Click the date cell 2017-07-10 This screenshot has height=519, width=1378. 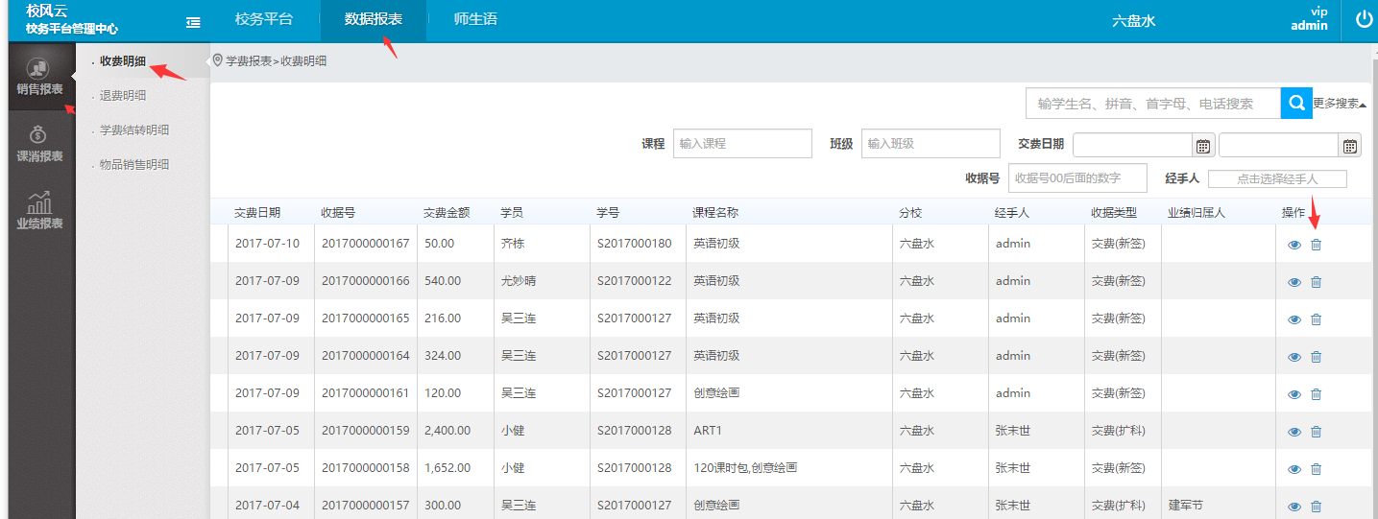(x=267, y=244)
